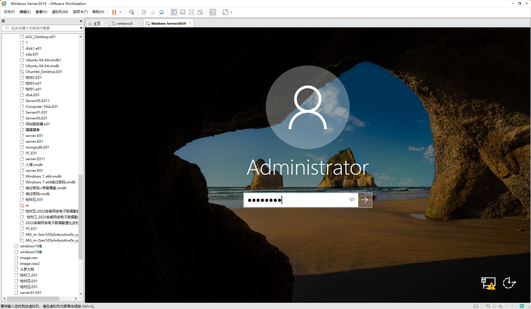Click the Administrator user avatar

[307, 107]
